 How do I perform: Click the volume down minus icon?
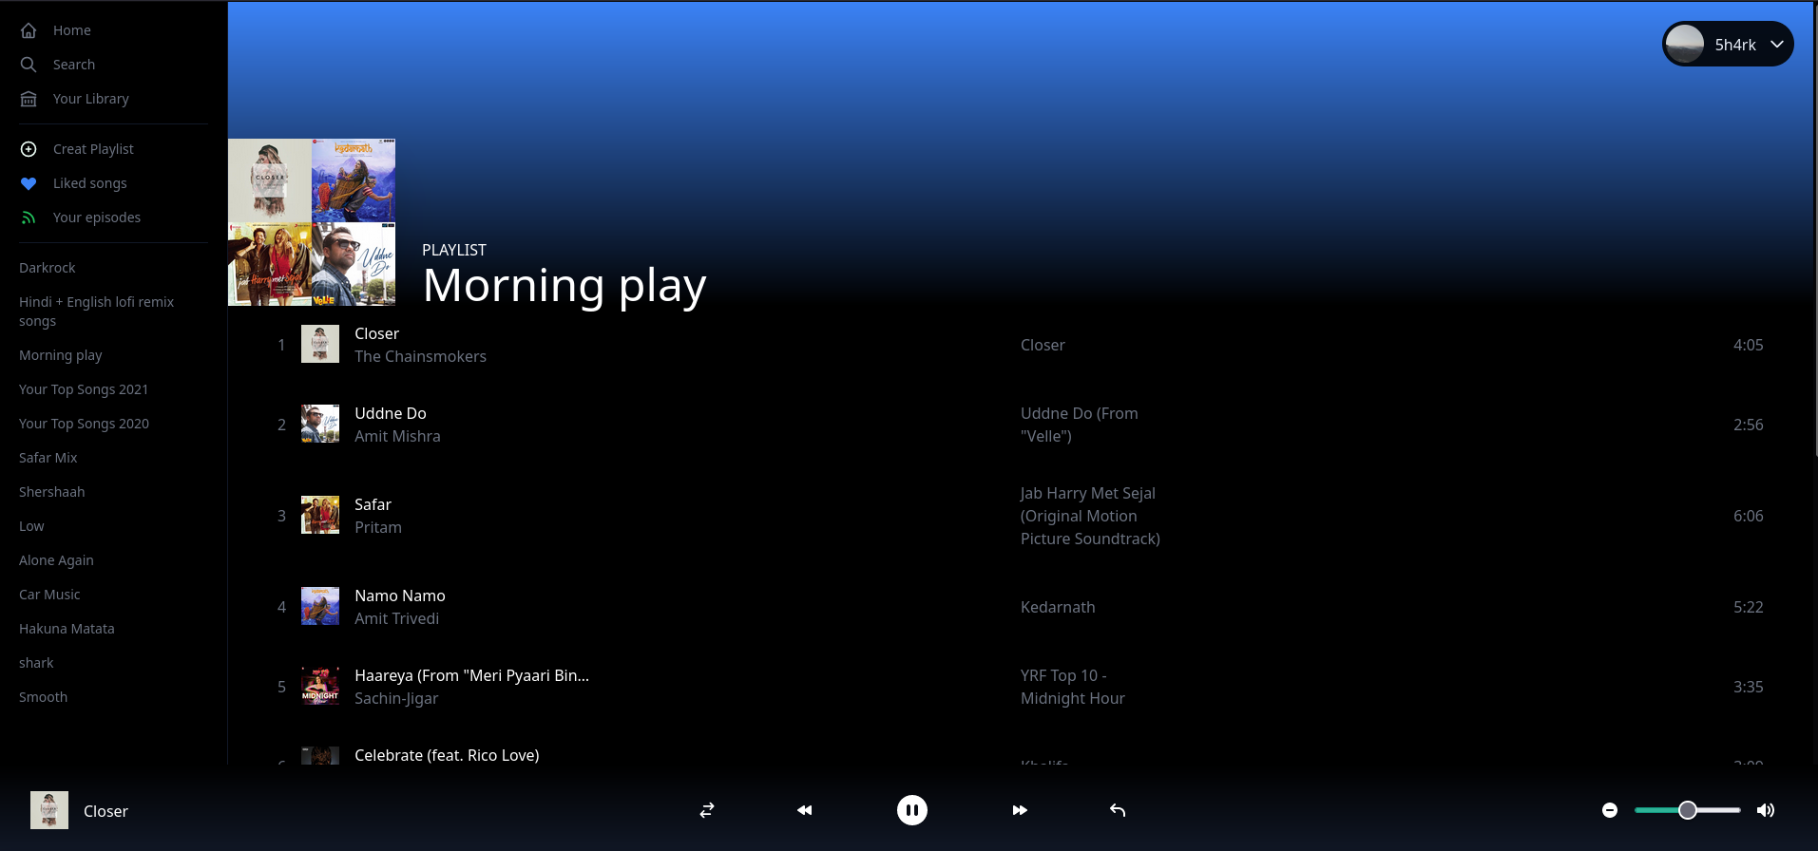coord(1610,810)
